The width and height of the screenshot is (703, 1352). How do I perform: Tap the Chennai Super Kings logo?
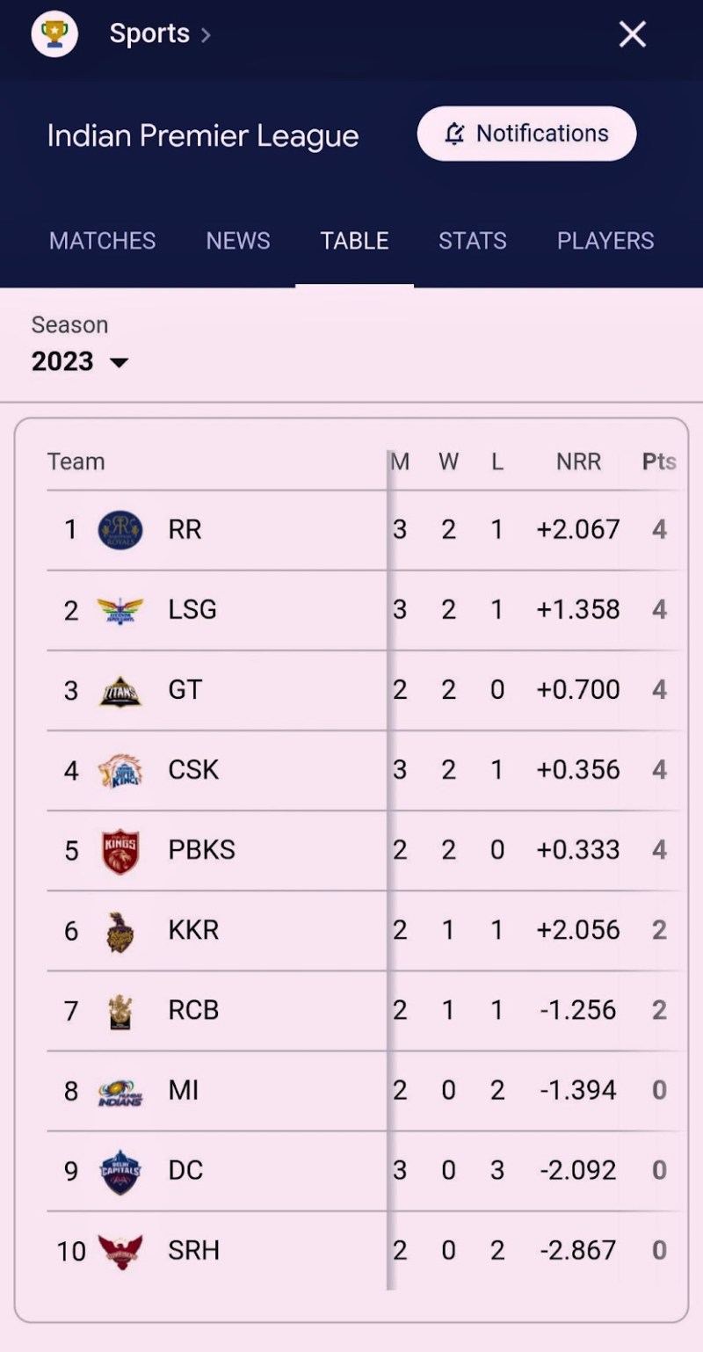pyautogui.click(x=120, y=771)
